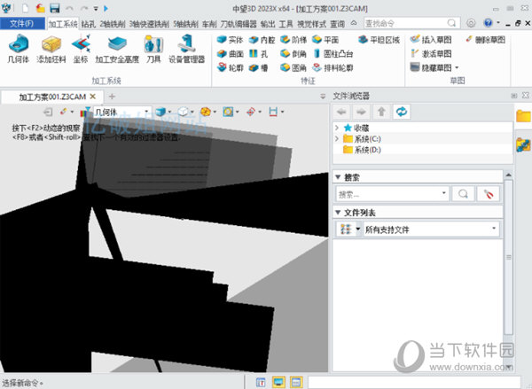Switch to the 输出 ribbon tab
The image size is (532, 389).
268,24
